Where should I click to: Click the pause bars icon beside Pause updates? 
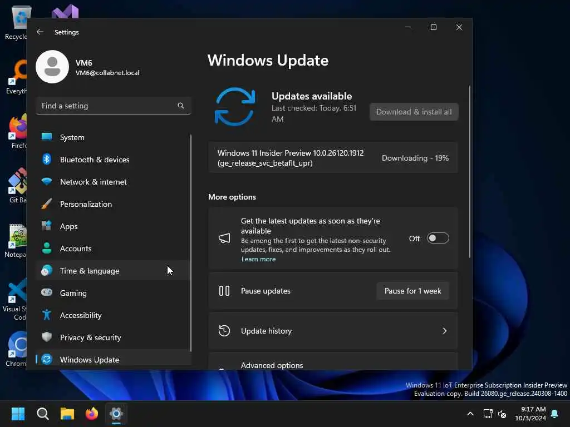coord(224,291)
